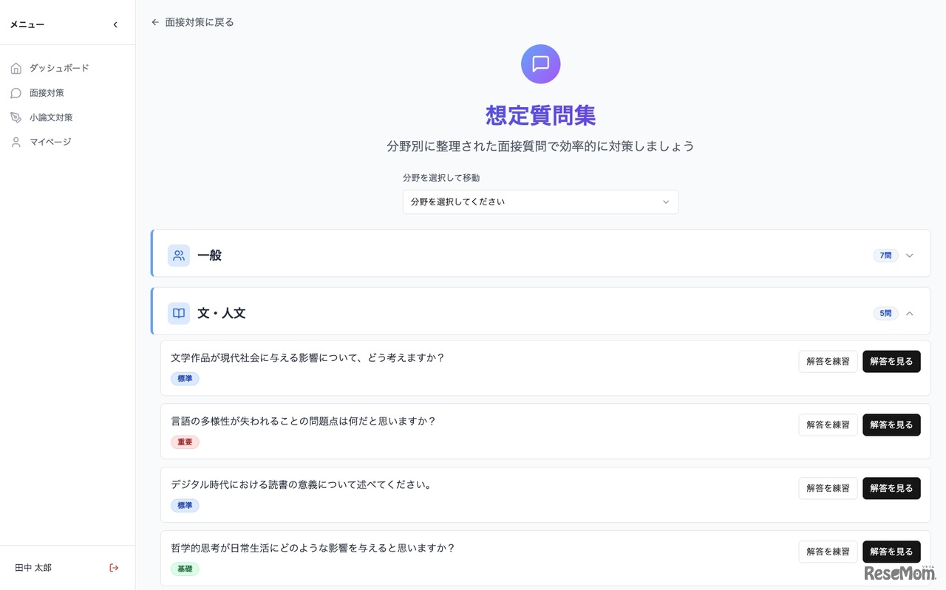This screenshot has width=946, height=590.
Task: Click 解答を見る on the reading significance question
Action: click(x=891, y=488)
